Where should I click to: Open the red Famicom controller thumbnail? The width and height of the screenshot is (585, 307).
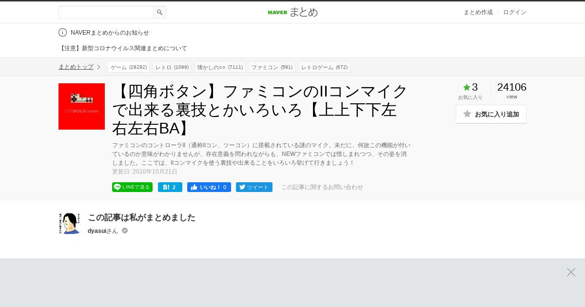click(x=81, y=106)
